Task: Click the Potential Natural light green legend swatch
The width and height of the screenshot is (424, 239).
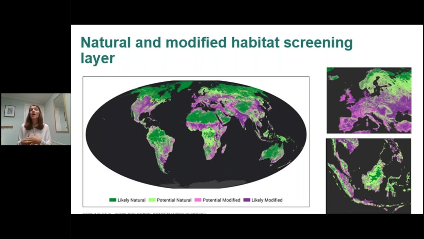Action: [152, 200]
